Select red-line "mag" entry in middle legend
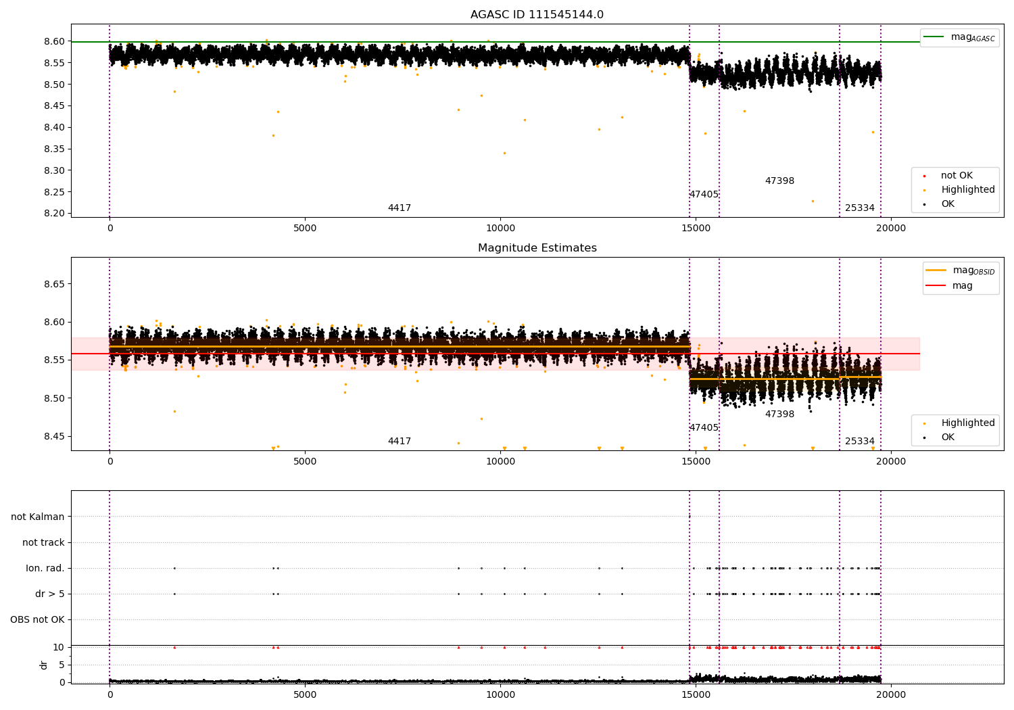Viewport: 1014px width, 710px height. [949, 285]
